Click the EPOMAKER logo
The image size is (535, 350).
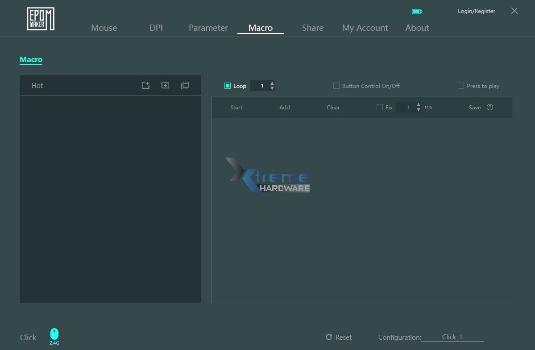[40, 18]
